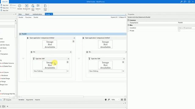
Task: Click the Step Over debug button
Action: click(5, 8)
